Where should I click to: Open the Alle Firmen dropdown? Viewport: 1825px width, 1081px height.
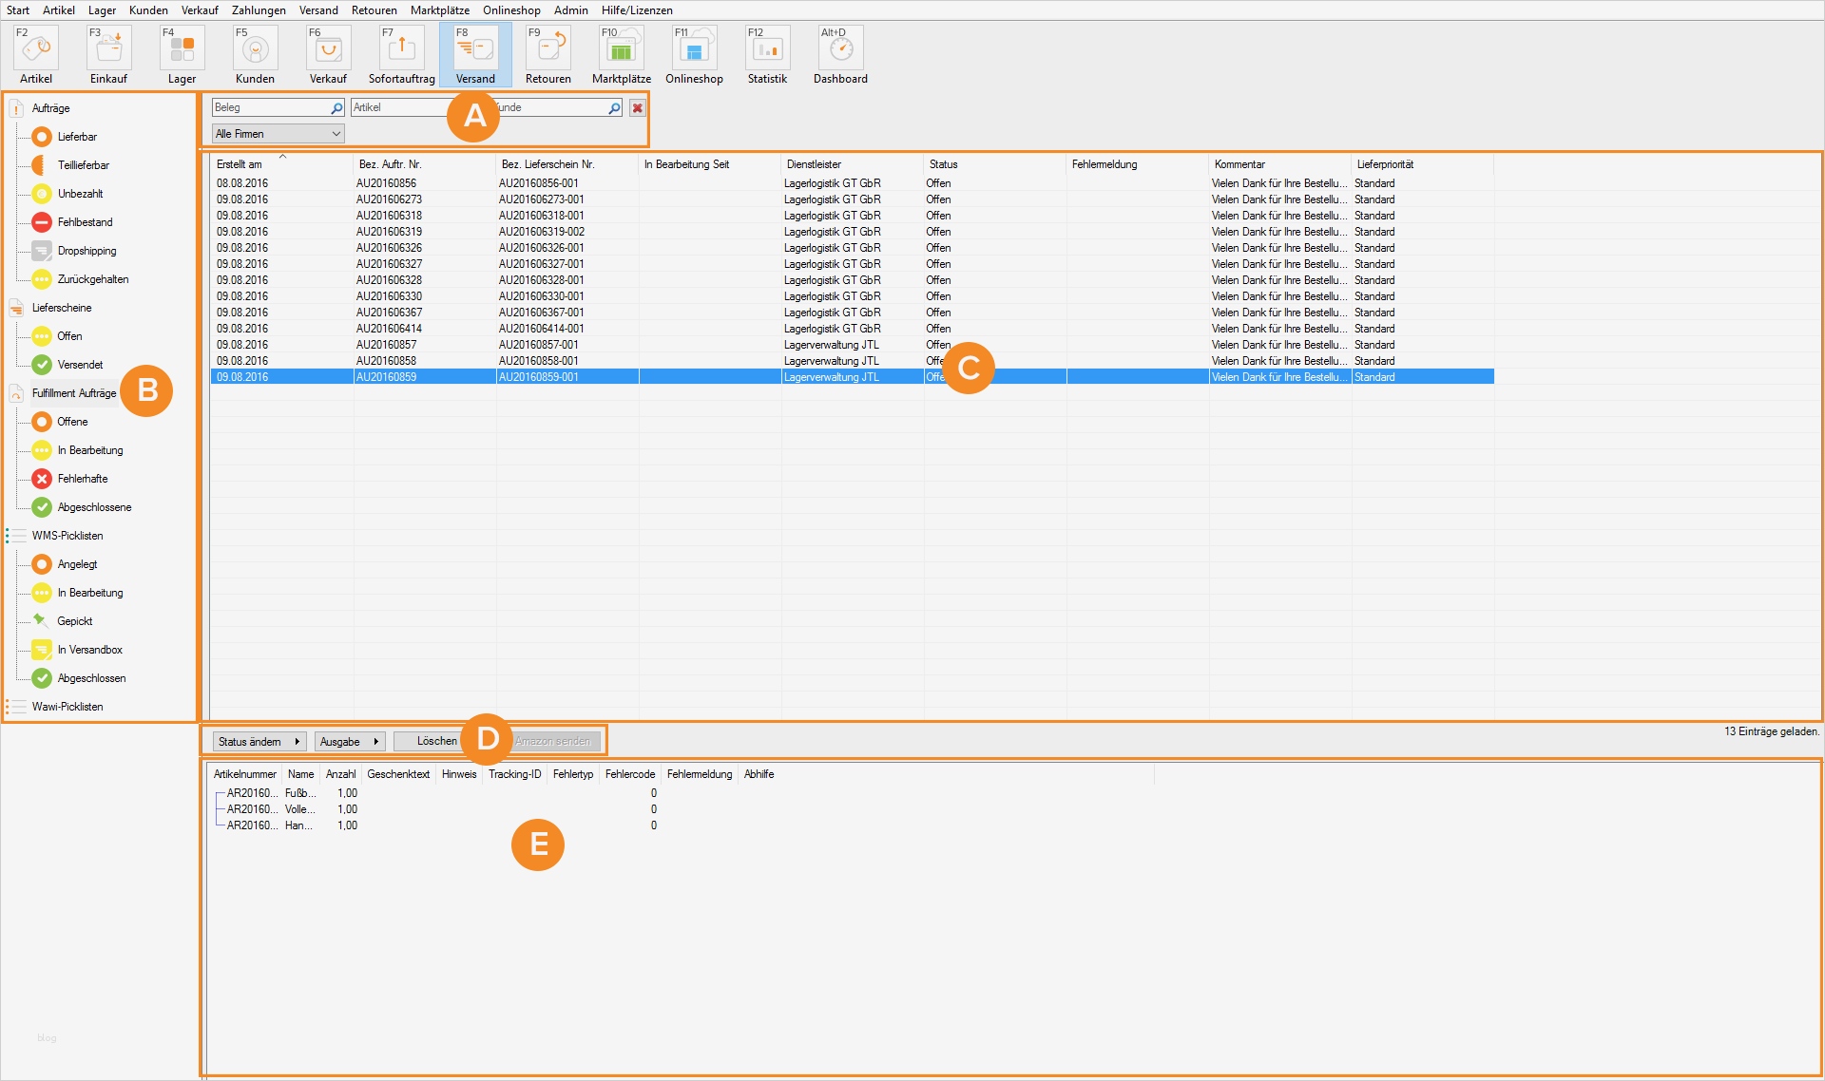click(278, 134)
